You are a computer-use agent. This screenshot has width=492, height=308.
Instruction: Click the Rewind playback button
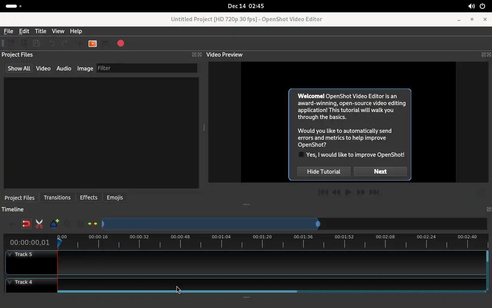point(336,192)
